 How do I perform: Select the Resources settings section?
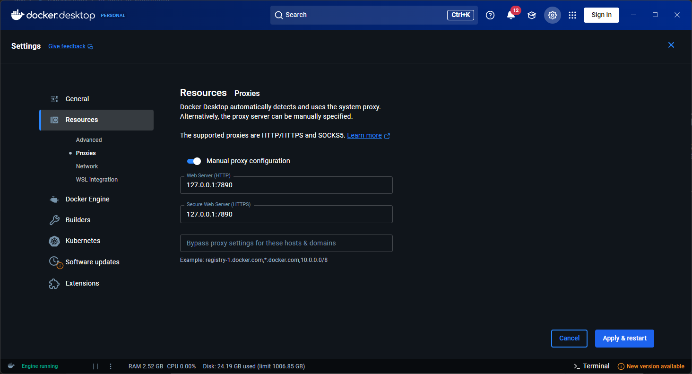pos(96,120)
